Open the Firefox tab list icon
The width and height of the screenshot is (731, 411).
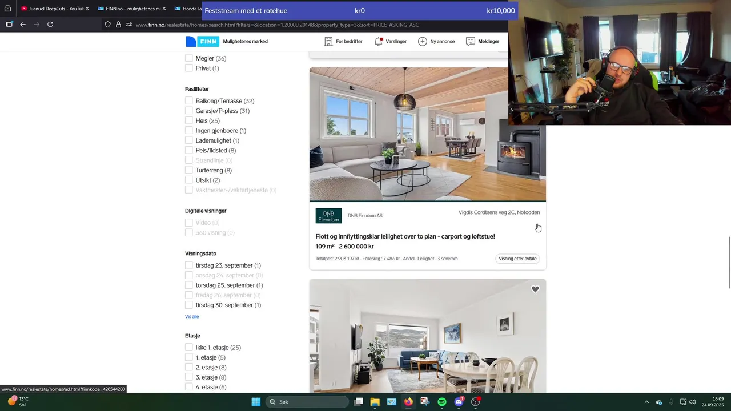[x=7, y=9]
